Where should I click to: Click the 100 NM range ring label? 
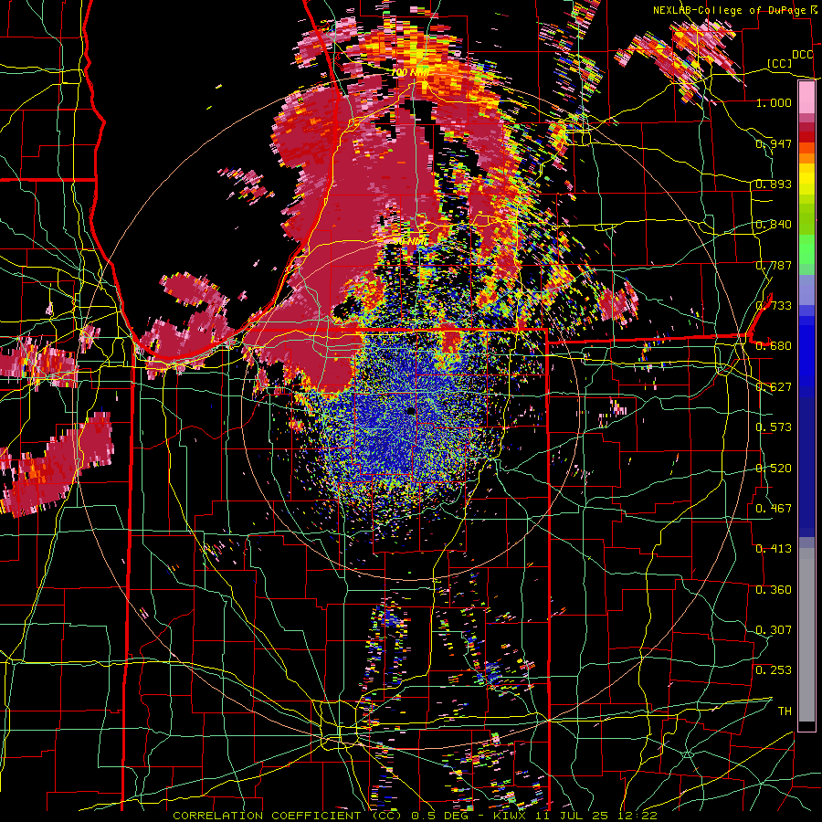pyautogui.click(x=410, y=72)
